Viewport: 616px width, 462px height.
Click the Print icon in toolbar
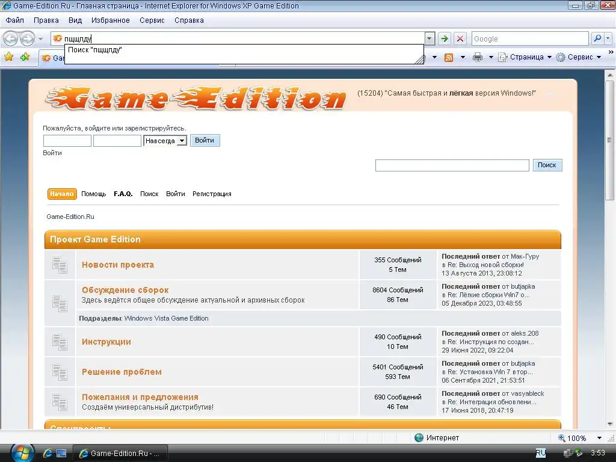(477, 57)
